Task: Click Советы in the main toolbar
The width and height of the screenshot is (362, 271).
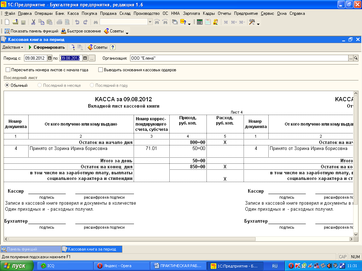Action: pos(114,31)
